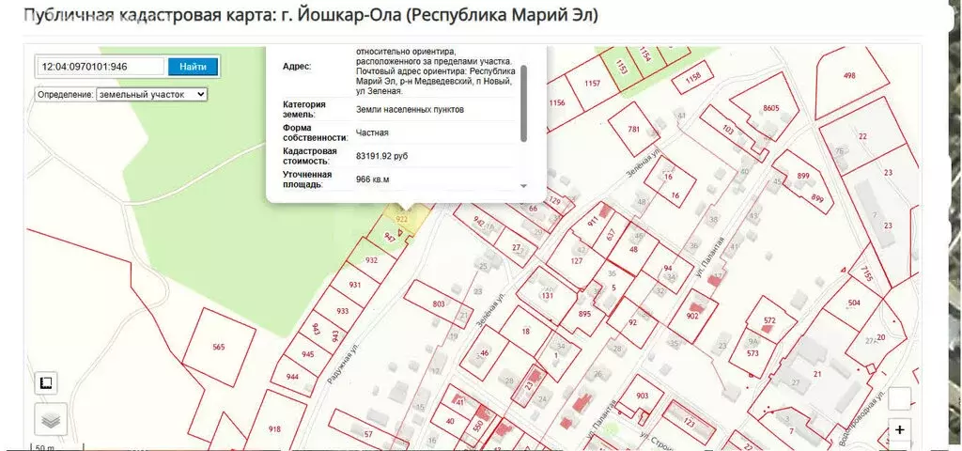Viewport: 962px width, 451px height.
Task: Click parcel 945 on the map
Action: (x=308, y=354)
